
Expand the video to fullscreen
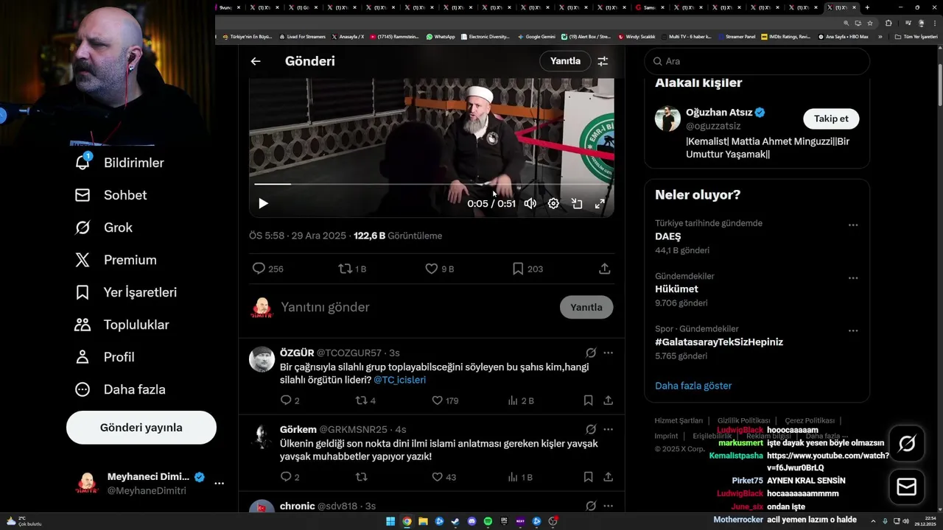tap(600, 203)
